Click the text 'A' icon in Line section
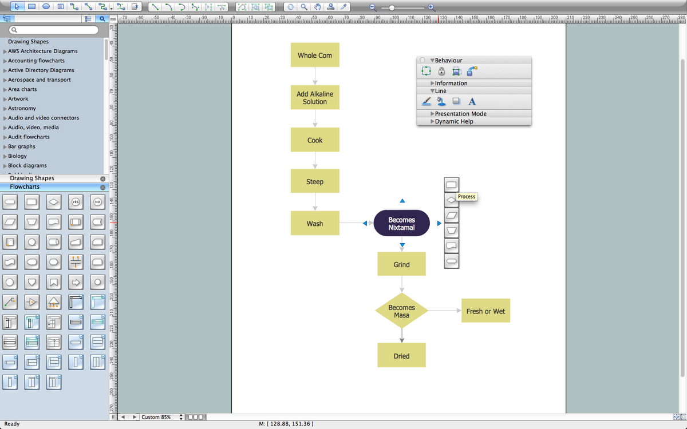The width and height of the screenshot is (687, 429). pyautogui.click(x=472, y=102)
